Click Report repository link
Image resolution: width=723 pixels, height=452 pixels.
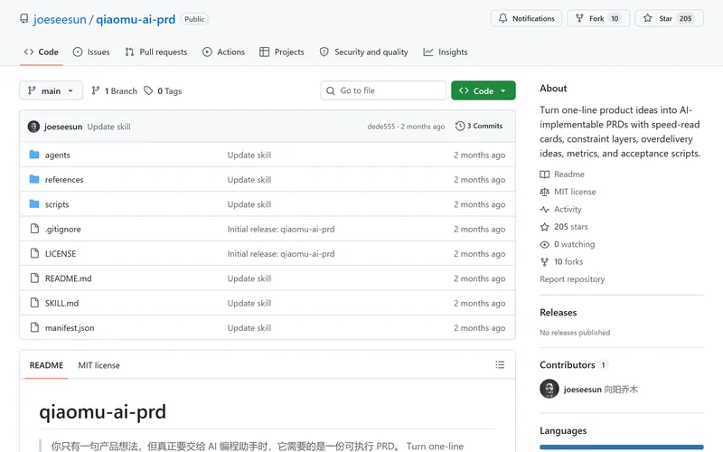coord(572,279)
